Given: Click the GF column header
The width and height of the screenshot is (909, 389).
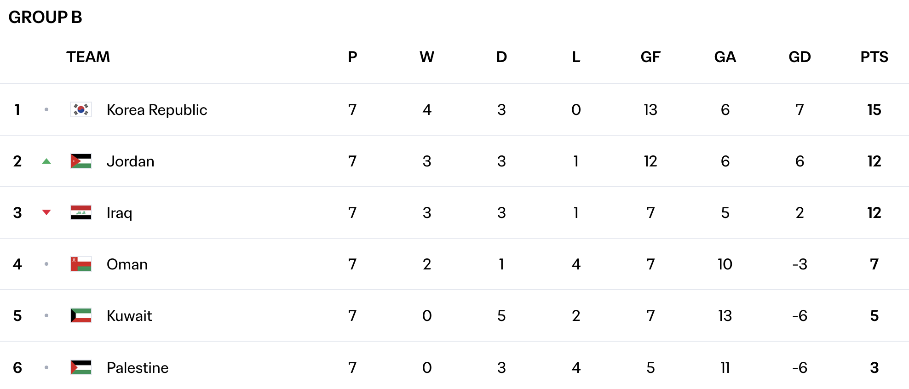Looking at the screenshot, I should [x=650, y=57].
